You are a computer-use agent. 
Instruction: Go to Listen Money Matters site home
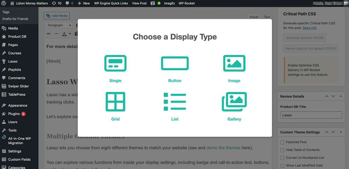tap(29, 3)
